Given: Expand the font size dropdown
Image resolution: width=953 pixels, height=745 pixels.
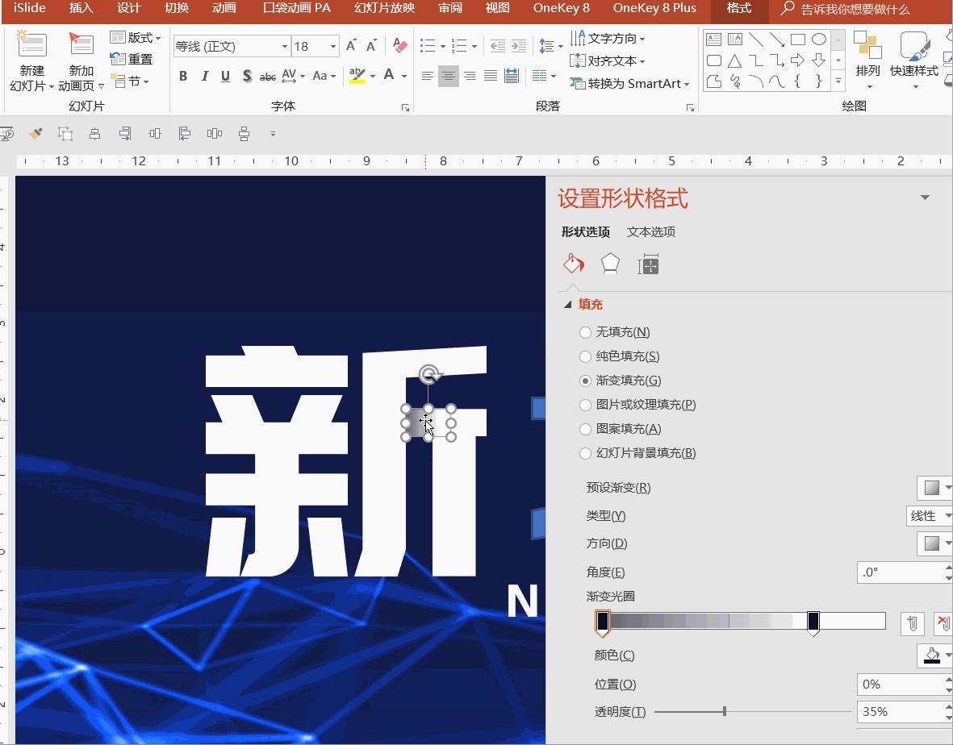Looking at the screenshot, I should pos(334,46).
